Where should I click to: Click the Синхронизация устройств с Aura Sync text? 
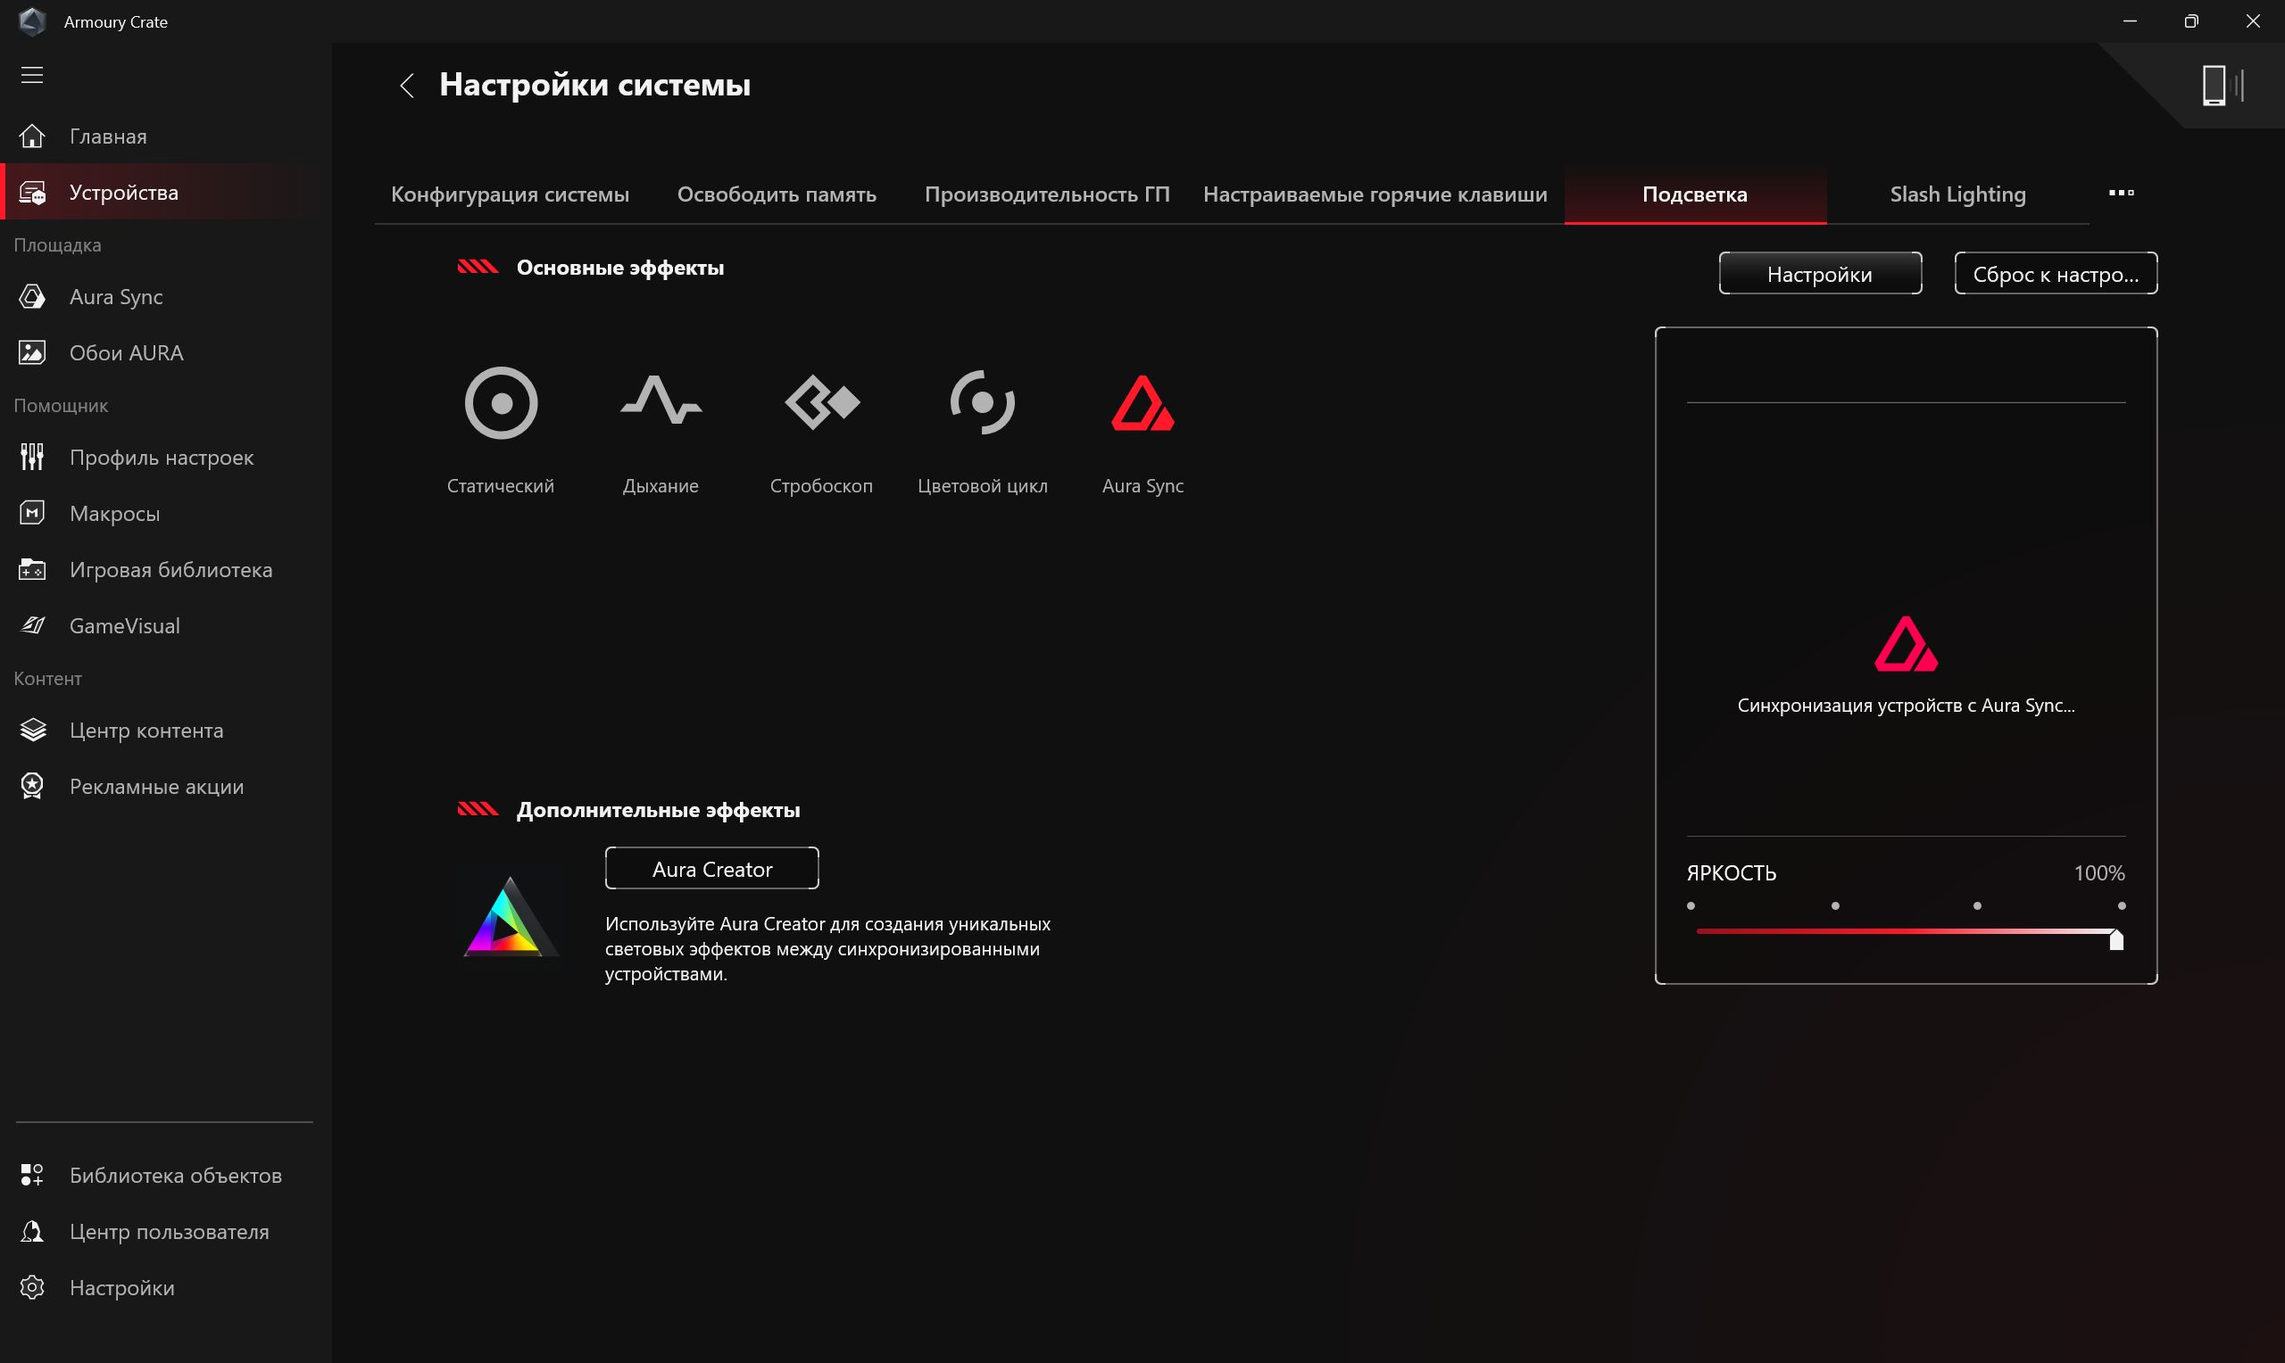(1906, 706)
